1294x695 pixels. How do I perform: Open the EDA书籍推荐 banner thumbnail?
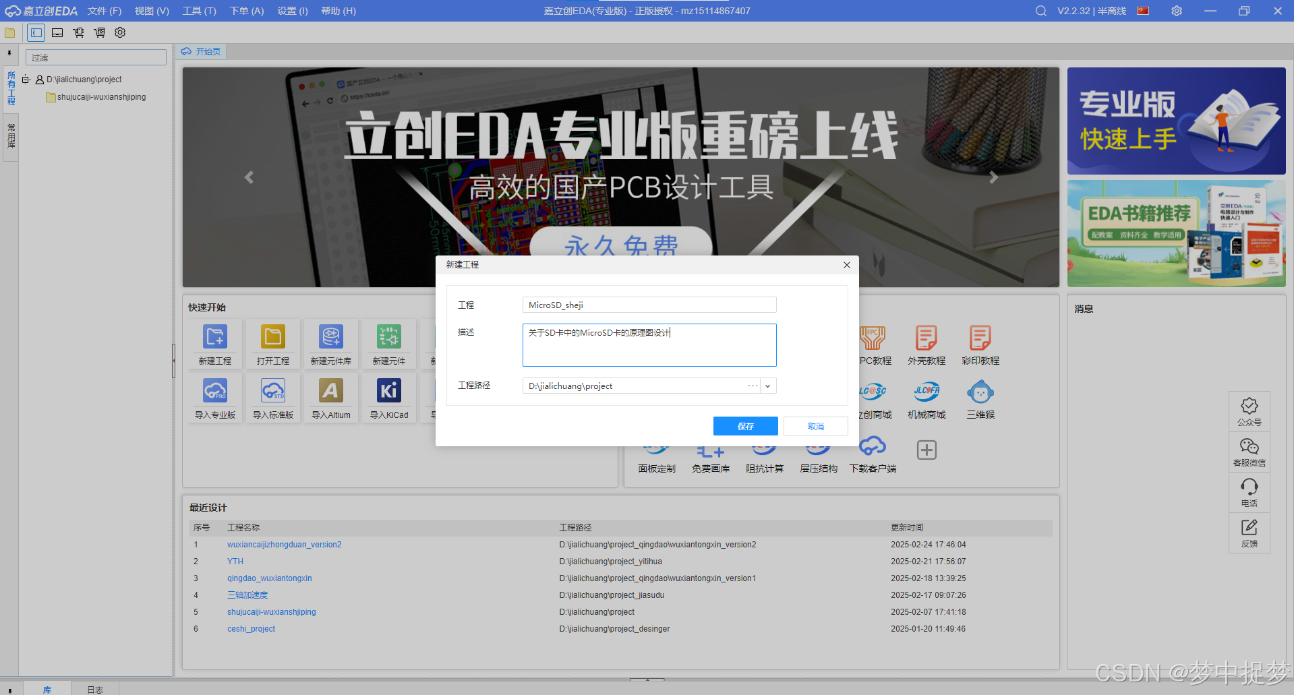[x=1177, y=233]
